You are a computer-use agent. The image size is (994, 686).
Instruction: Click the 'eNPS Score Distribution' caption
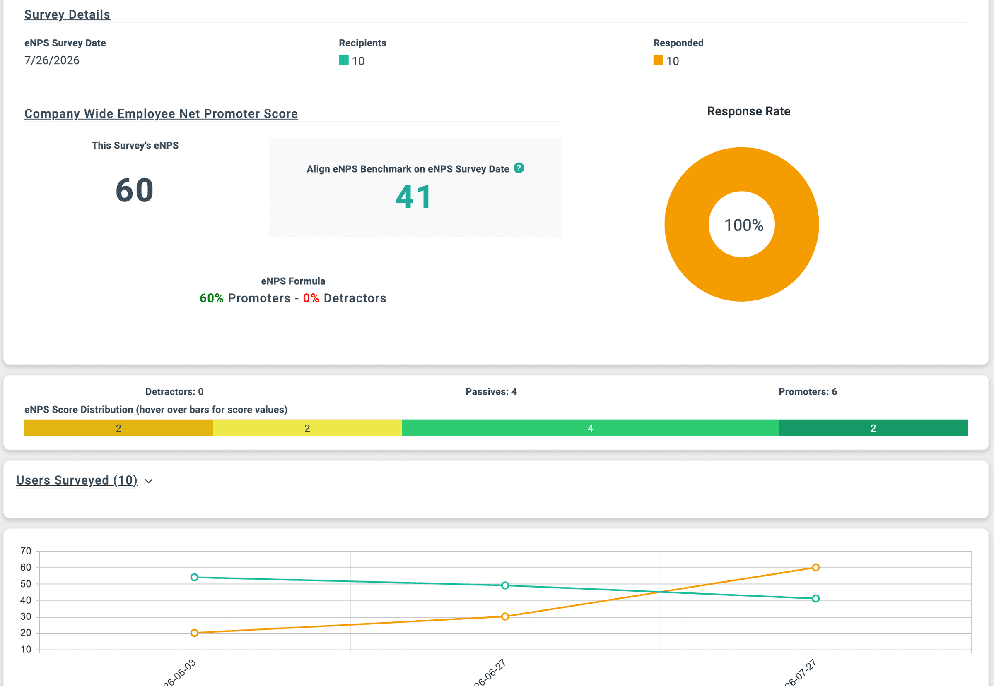click(156, 410)
